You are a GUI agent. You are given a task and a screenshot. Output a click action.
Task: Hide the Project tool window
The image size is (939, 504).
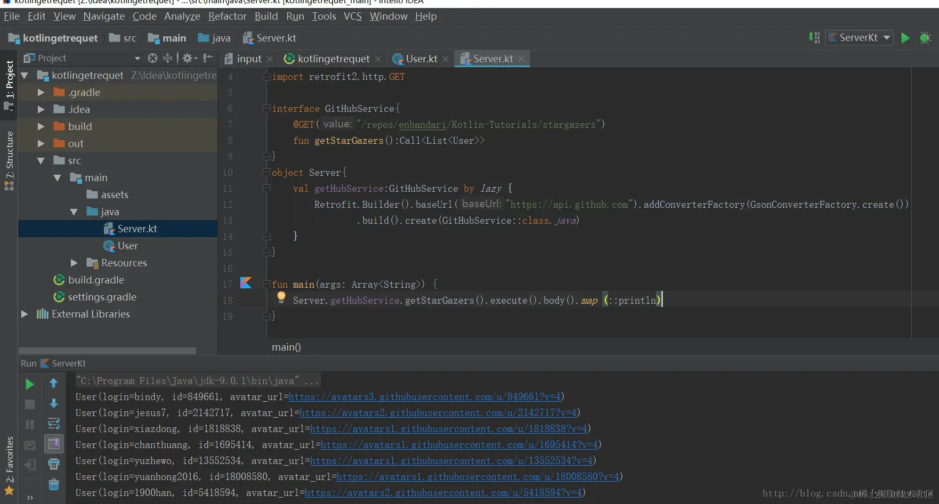pyautogui.click(x=208, y=58)
